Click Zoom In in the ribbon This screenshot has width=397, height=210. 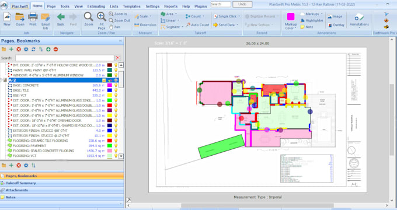point(118,14)
